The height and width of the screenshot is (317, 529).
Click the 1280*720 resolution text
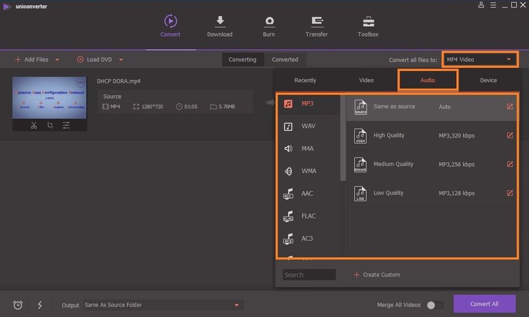tap(152, 106)
